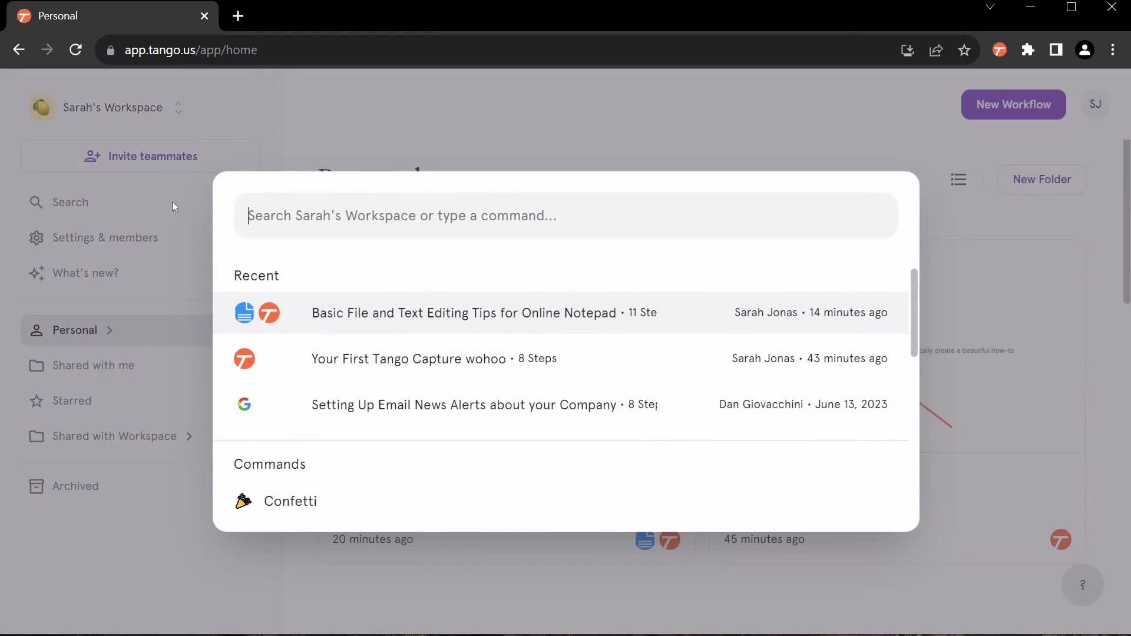Select the Confetti command

click(290, 501)
